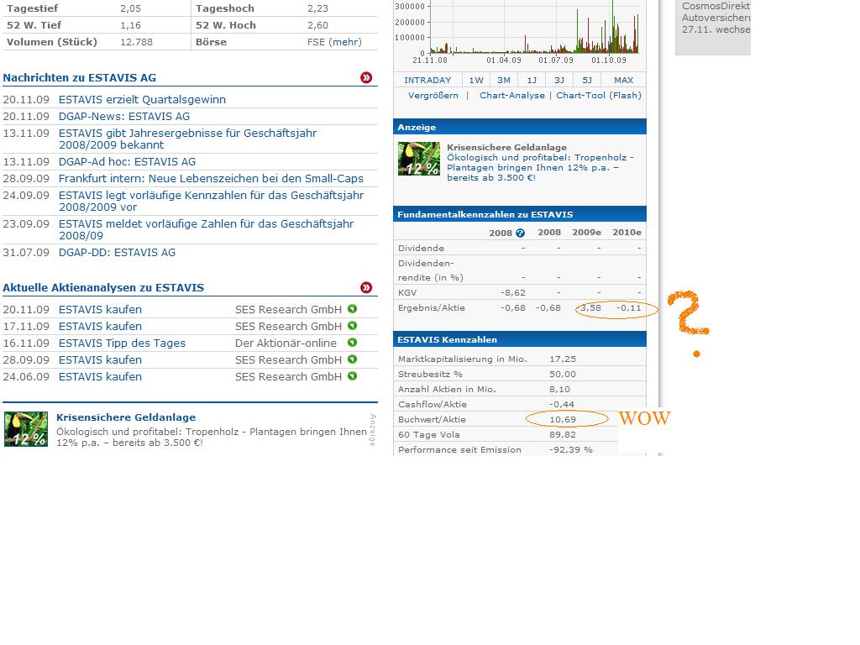Click green rating icon for 28.09.09 analysis

(352, 359)
